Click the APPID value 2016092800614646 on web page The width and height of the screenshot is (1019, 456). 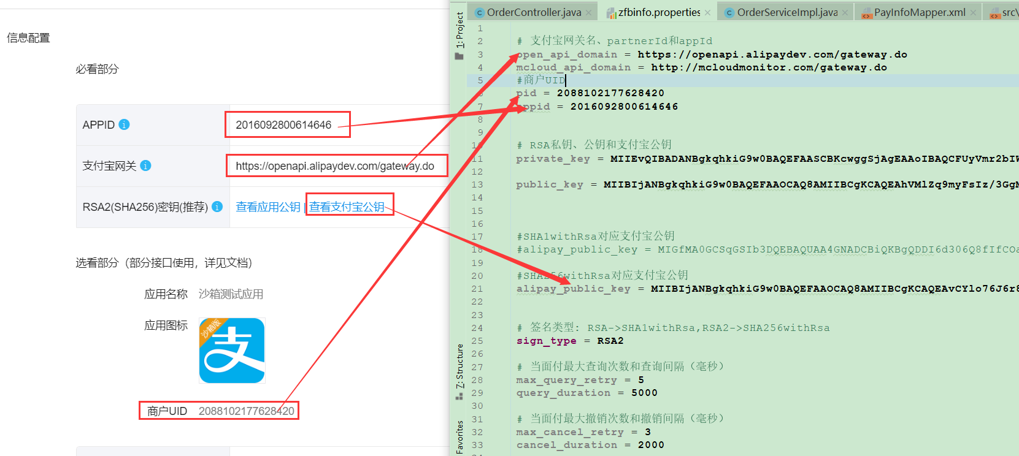pos(283,125)
